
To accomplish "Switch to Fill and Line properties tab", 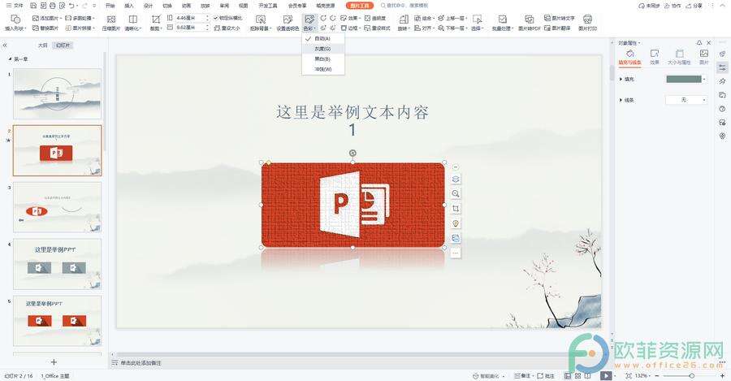I will tap(629, 56).
